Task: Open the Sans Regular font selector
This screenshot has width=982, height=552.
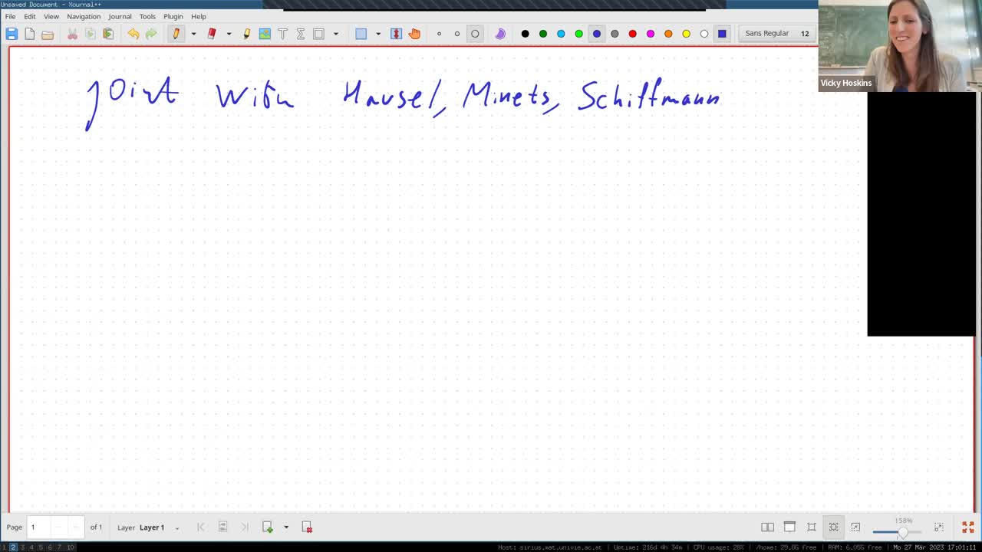Action: coord(777,34)
